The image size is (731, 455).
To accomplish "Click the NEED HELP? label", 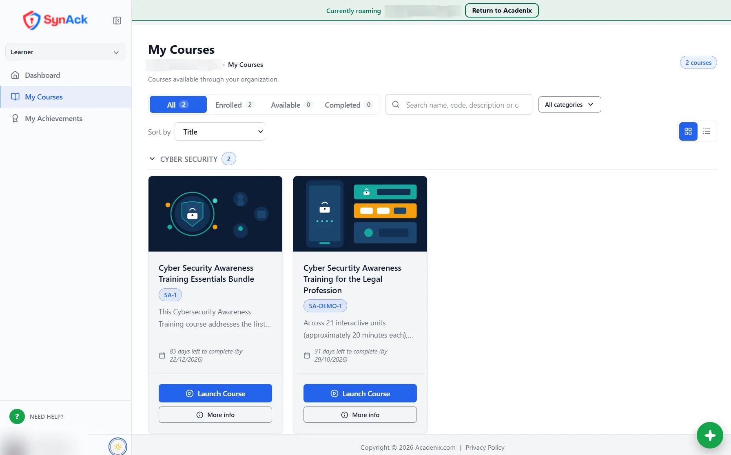I will coord(47,416).
